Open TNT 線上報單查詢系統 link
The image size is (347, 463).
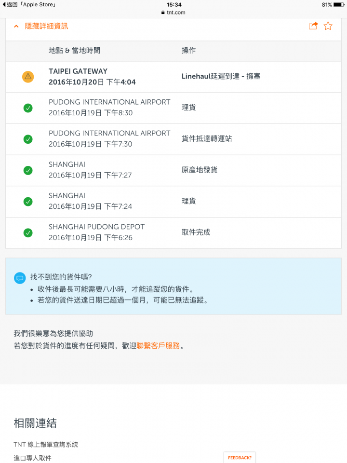coord(46,444)
